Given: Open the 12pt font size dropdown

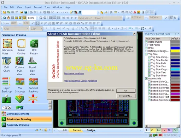Looking at the screenshot, I should tap(41, 29).
